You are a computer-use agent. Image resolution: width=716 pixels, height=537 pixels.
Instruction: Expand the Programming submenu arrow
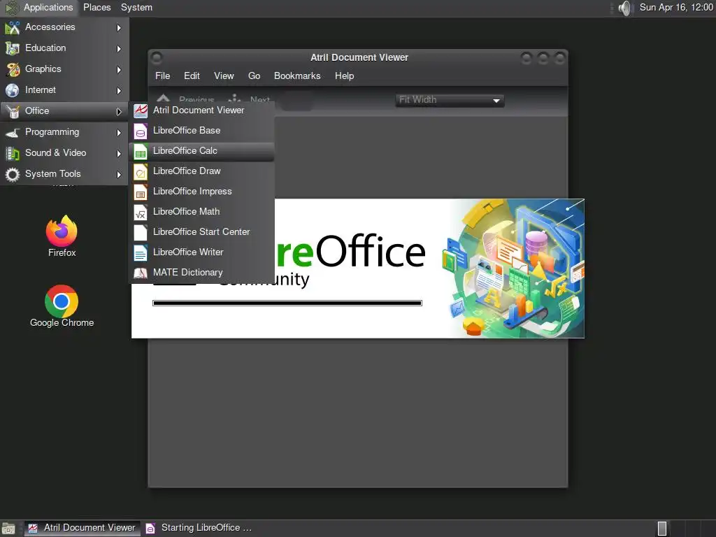click(x=119, y=132)
